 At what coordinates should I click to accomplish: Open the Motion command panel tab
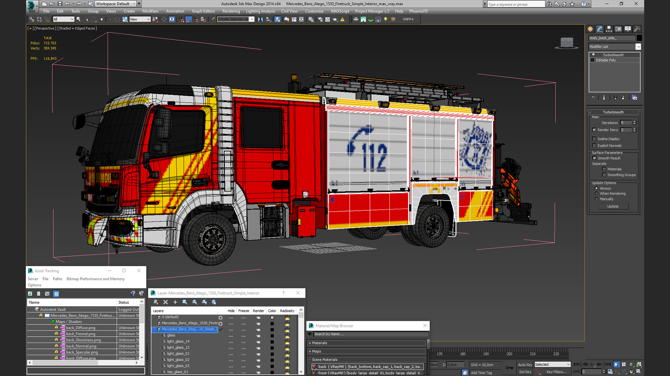pyautogui.click(x=618, y=29)
